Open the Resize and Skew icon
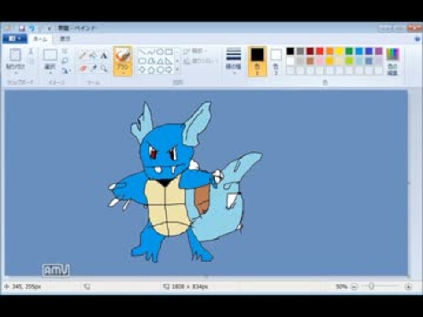Viewport: 423px width, 317px height. point(64,61)
